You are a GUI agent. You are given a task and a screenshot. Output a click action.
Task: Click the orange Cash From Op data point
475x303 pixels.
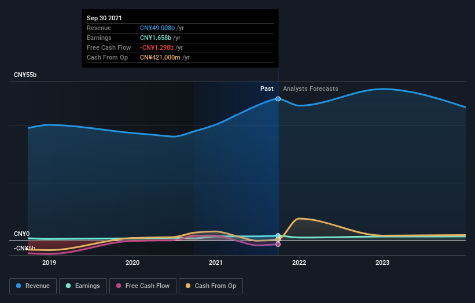pyautogui.click(x=278, y=239)
